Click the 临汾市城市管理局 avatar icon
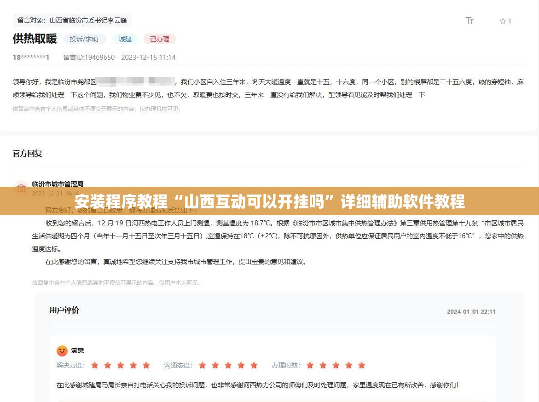Viewport: 539px width, 402px height. tap(21, 188)
